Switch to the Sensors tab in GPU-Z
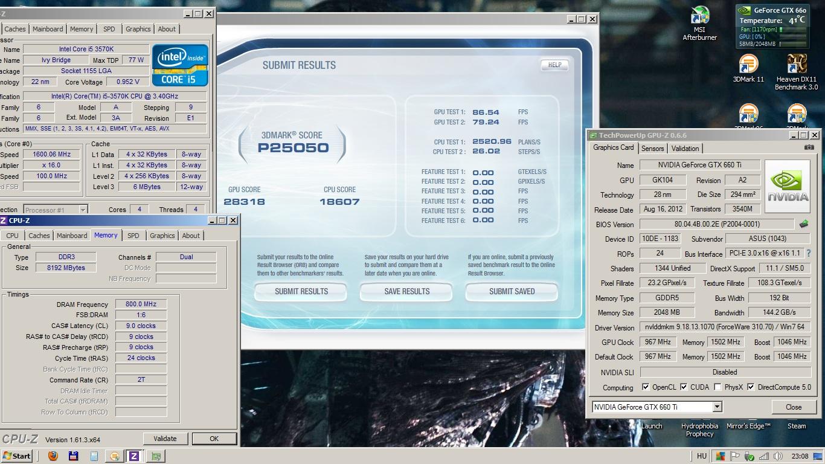This screenshot has height=464, width=825. 652,149
